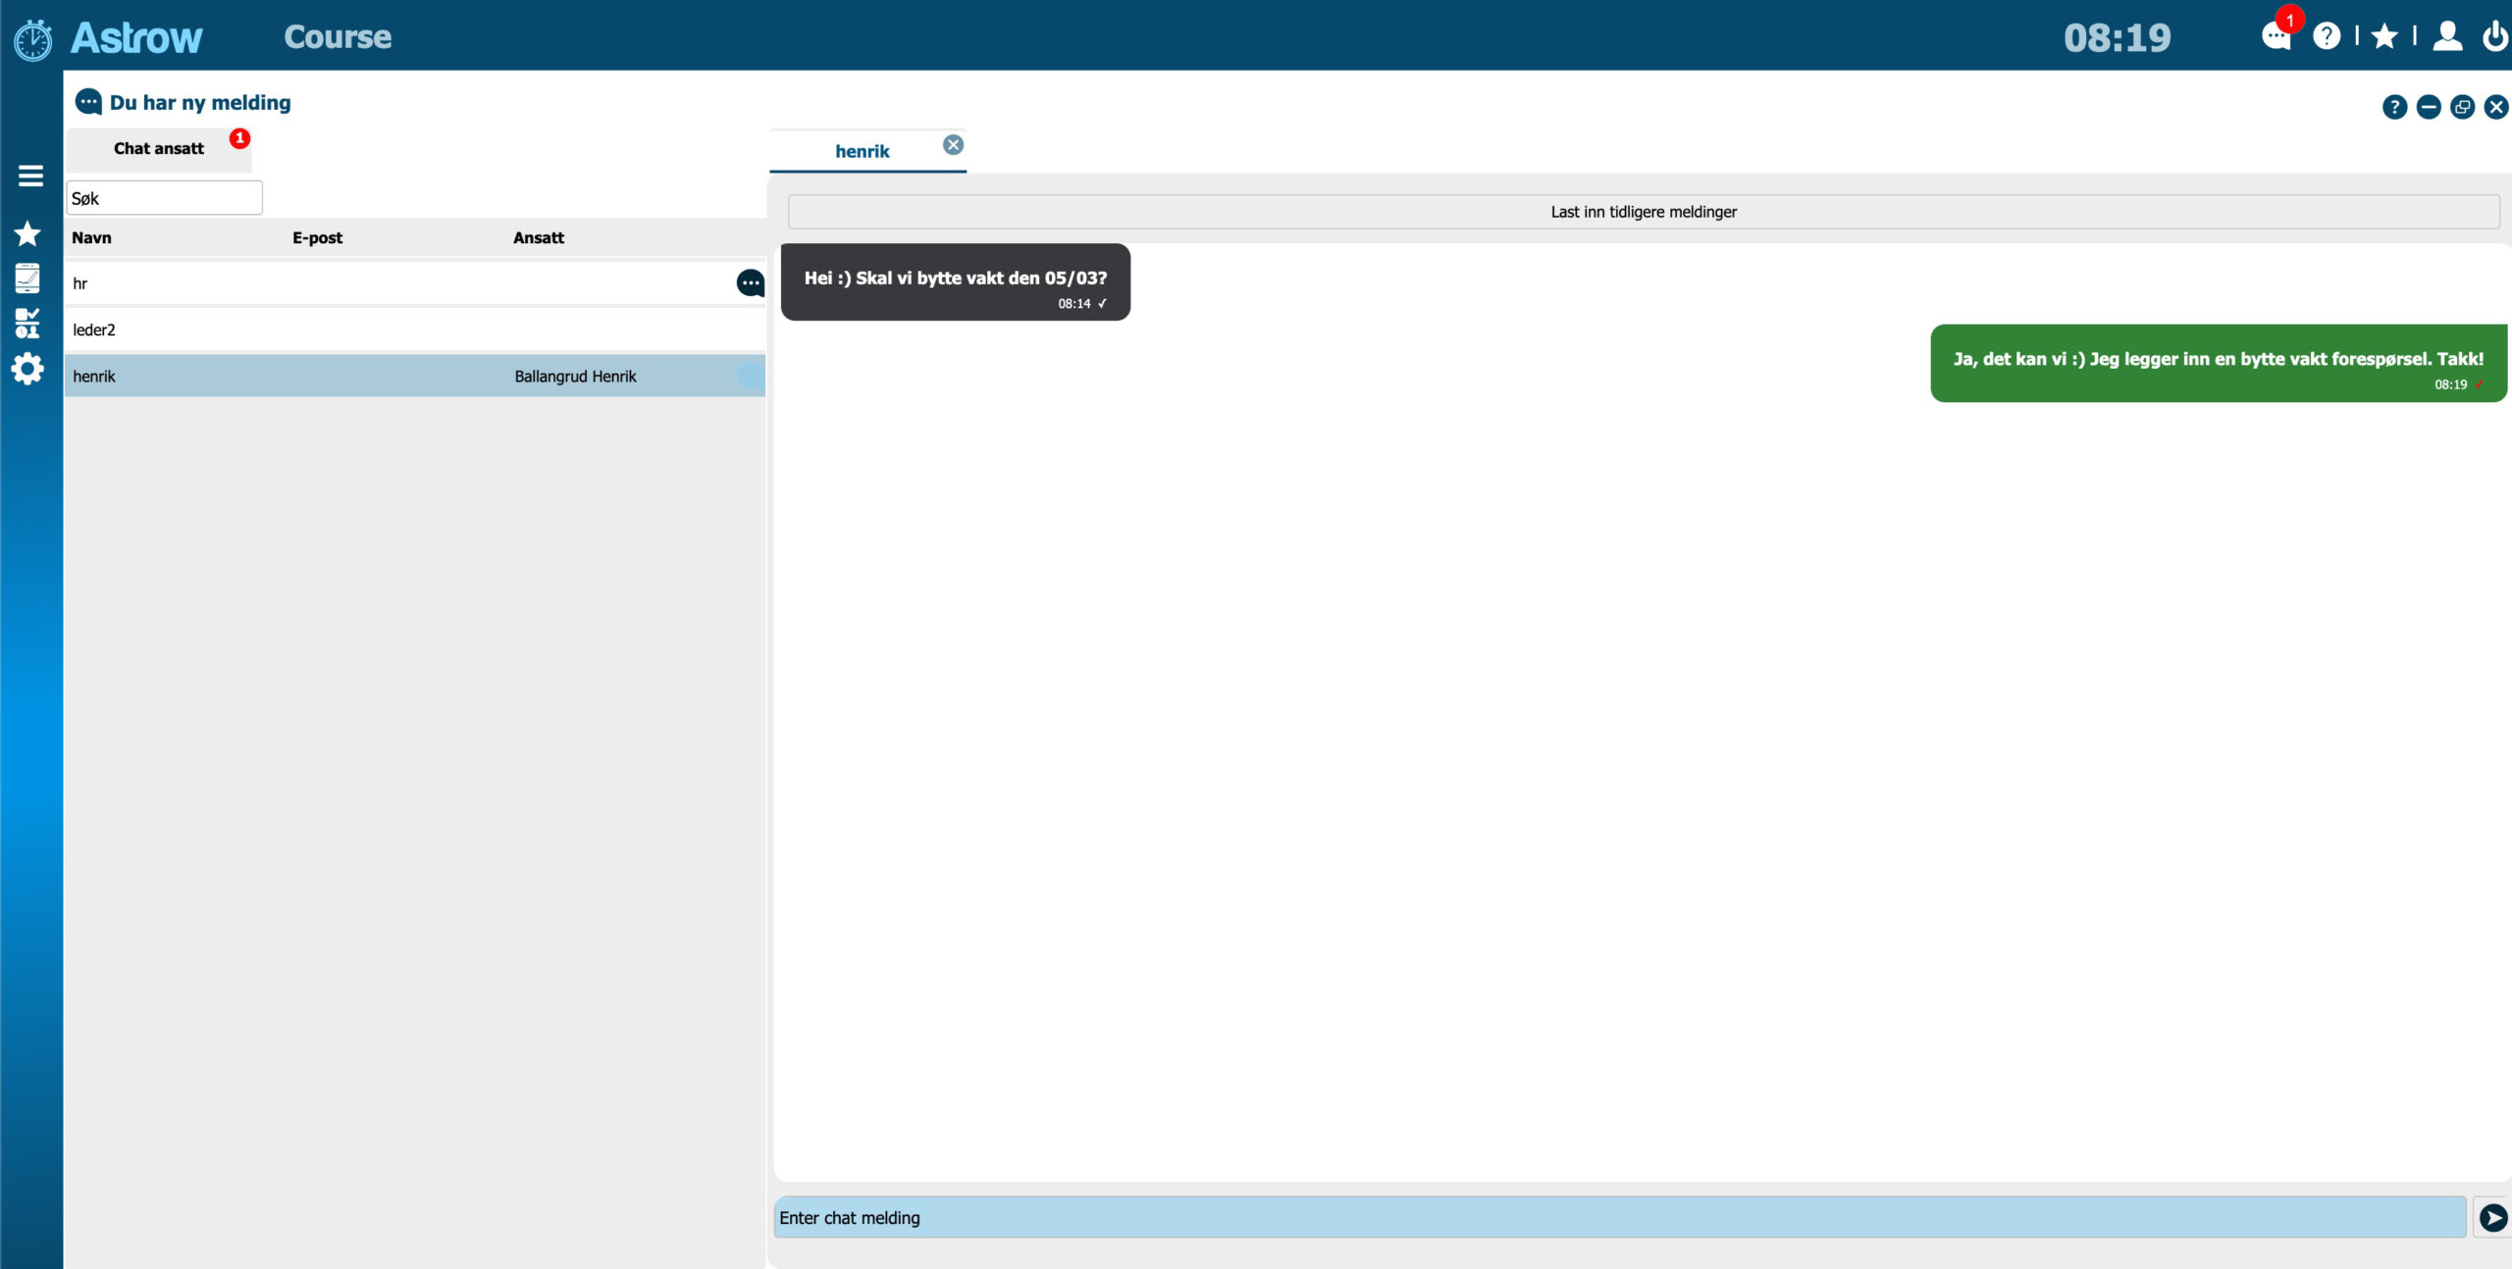Click the log out power icon

pos(2495,37)
